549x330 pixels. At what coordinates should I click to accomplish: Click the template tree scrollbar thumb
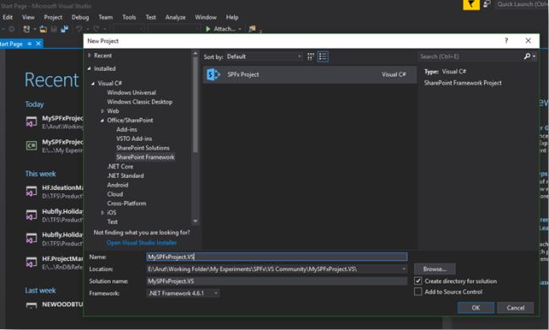pyautogui.click(x=195, y=105)
